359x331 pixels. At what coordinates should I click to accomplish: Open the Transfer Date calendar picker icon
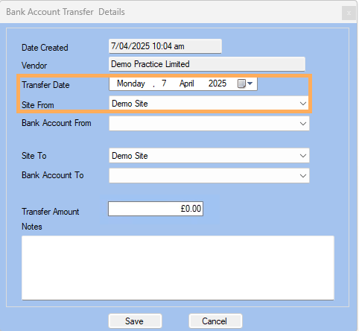(244, 83)
